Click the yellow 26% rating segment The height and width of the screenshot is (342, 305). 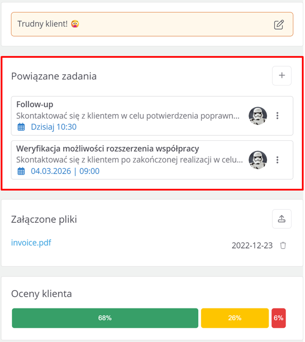pos(235,318)
